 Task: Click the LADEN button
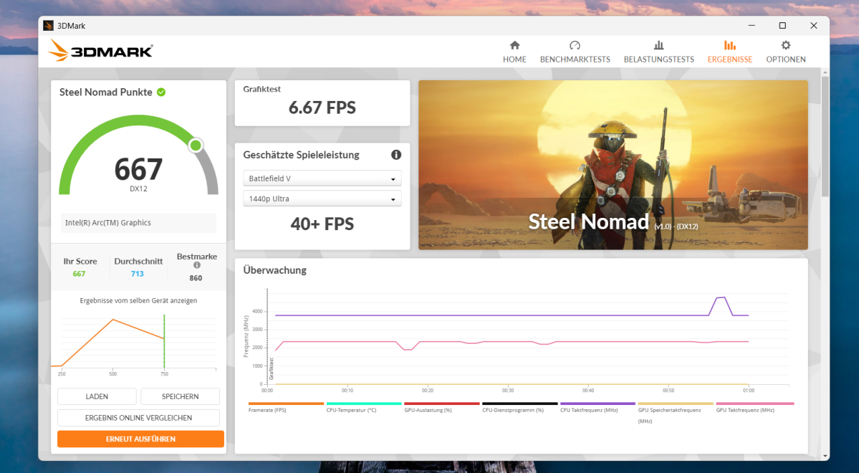(97, 396)
